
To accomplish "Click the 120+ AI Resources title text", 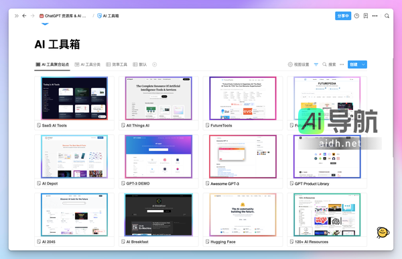I will point(312,242).
